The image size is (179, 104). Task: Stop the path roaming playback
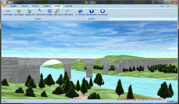pyautogui.click(x=103, y=11)
